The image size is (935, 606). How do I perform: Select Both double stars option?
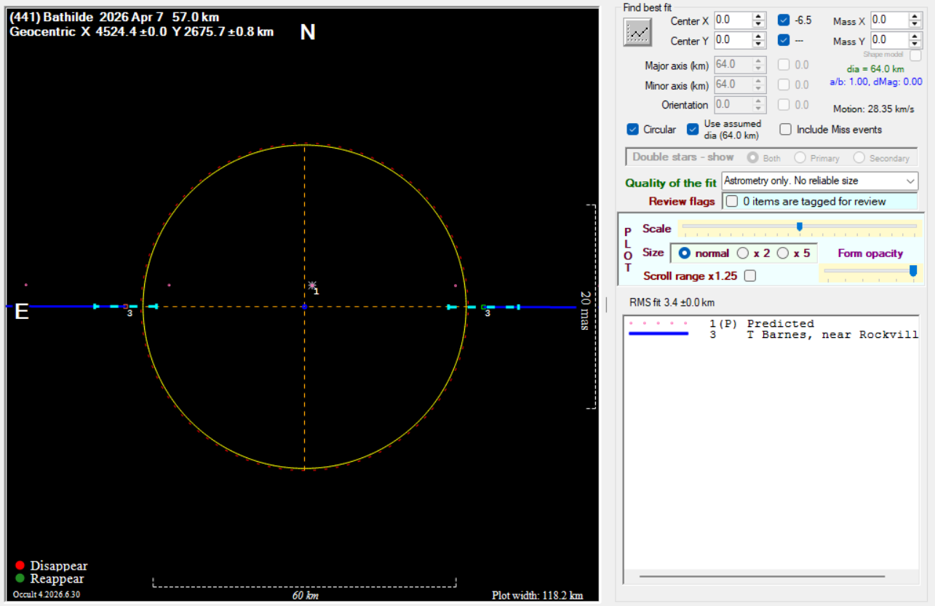click(753, 157)
